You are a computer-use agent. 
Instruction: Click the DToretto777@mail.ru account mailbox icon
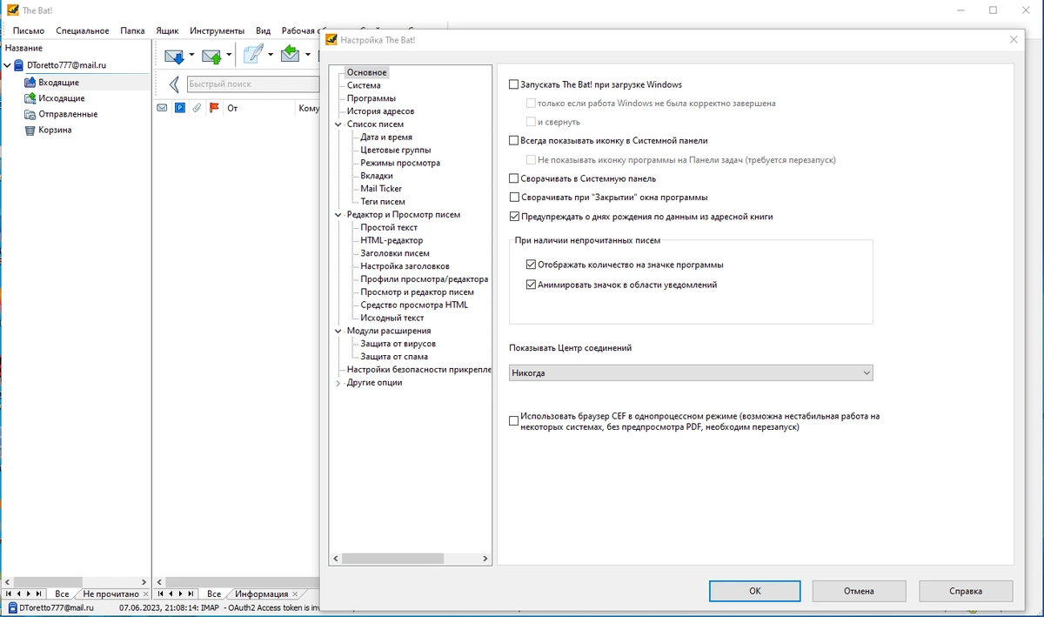[19, 65]
